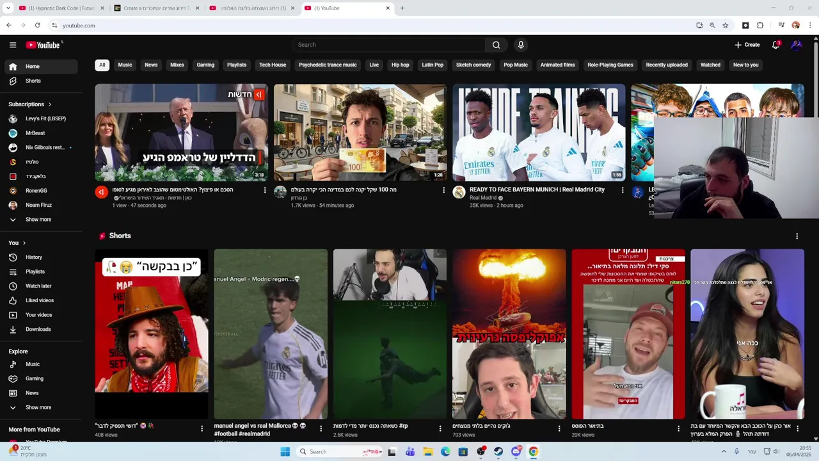Open the Shorts shelf options menu

pyautogui.click(x=797, y=236)
